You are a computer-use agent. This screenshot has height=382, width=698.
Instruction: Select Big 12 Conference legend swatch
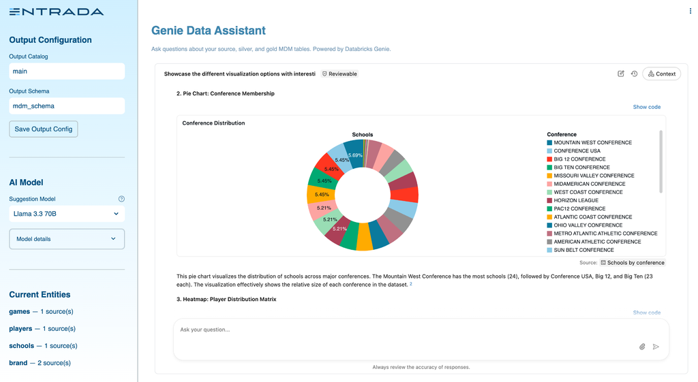(549, 159)
